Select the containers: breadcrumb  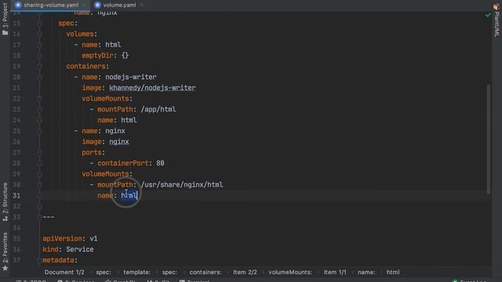pyautogui.click(x=206, y=272)
